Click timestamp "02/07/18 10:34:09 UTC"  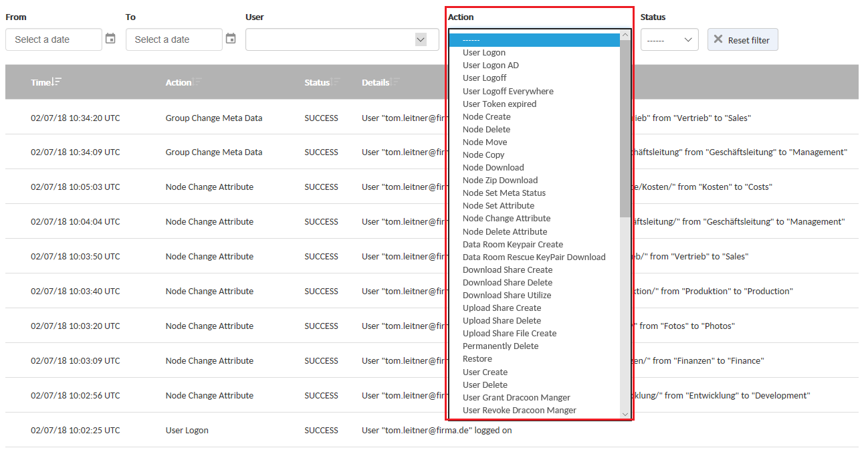tap(76, 152)
